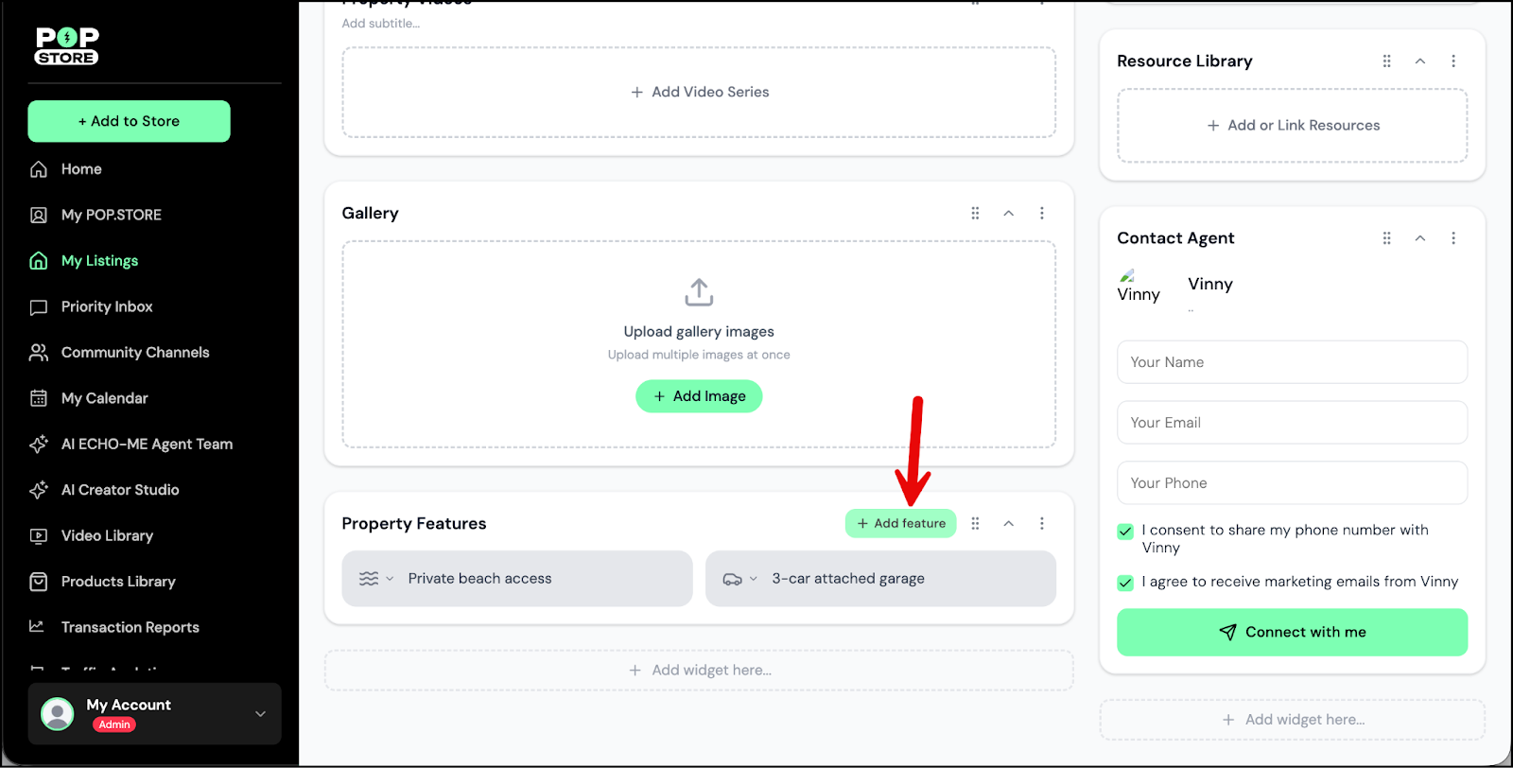
Task: Click drag handle on Property Features widget
Action: 975,523
